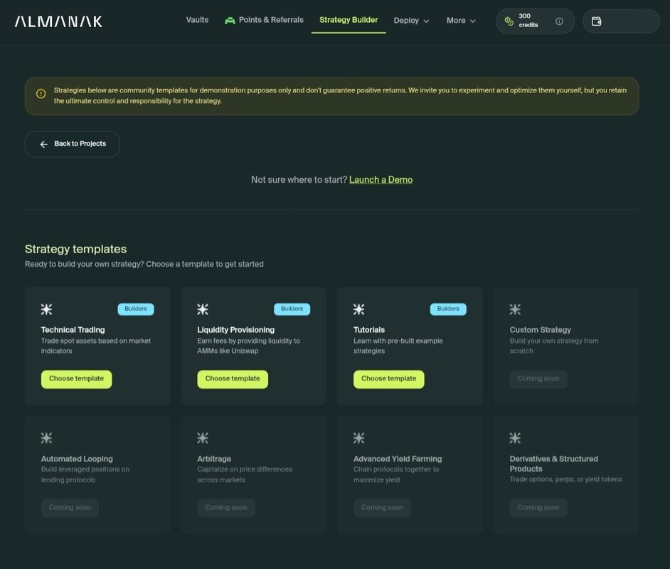The image size is (670, 569).
Task: Click the Liquidity Provisioning star icon
Action: 203,309
